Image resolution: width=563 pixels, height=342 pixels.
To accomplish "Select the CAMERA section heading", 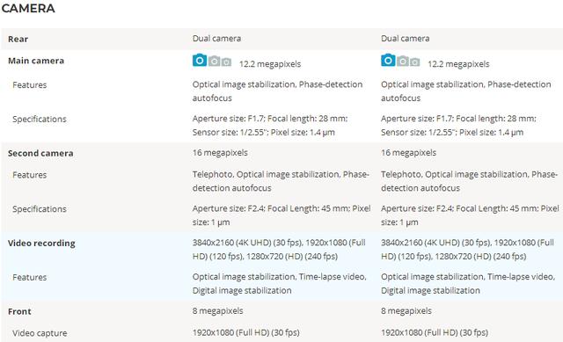I will click(x=28, y=8).
